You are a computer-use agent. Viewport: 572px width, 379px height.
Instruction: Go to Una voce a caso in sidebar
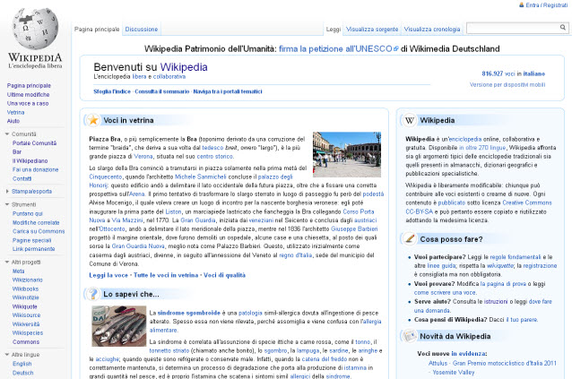click(28, 103)
